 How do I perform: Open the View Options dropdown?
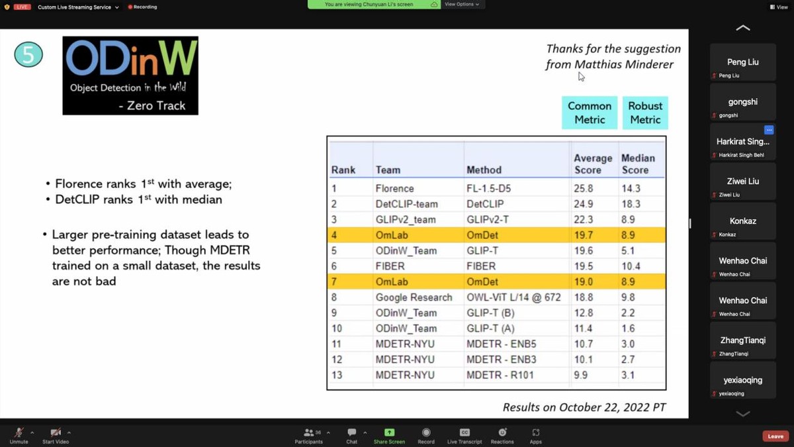[461, 4]
